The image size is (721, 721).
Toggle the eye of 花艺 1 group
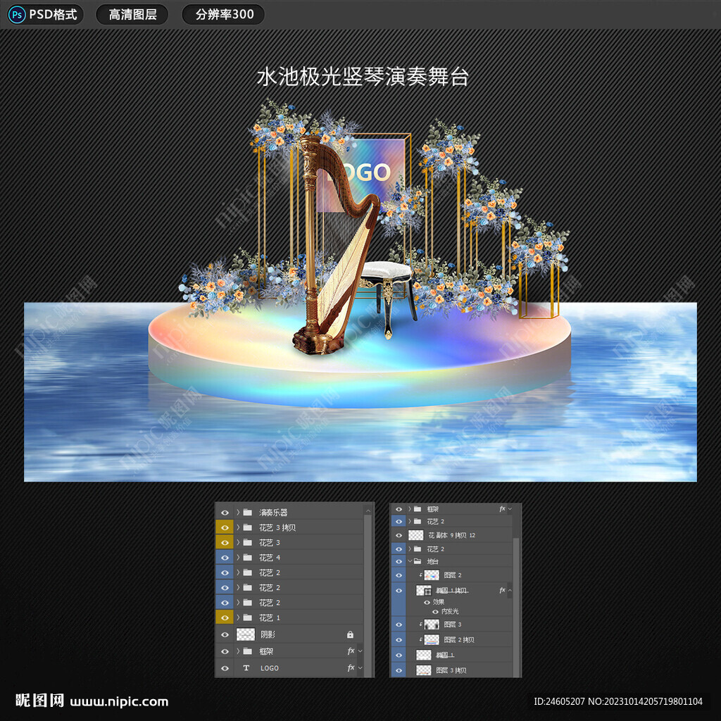(x=225, y=617)
